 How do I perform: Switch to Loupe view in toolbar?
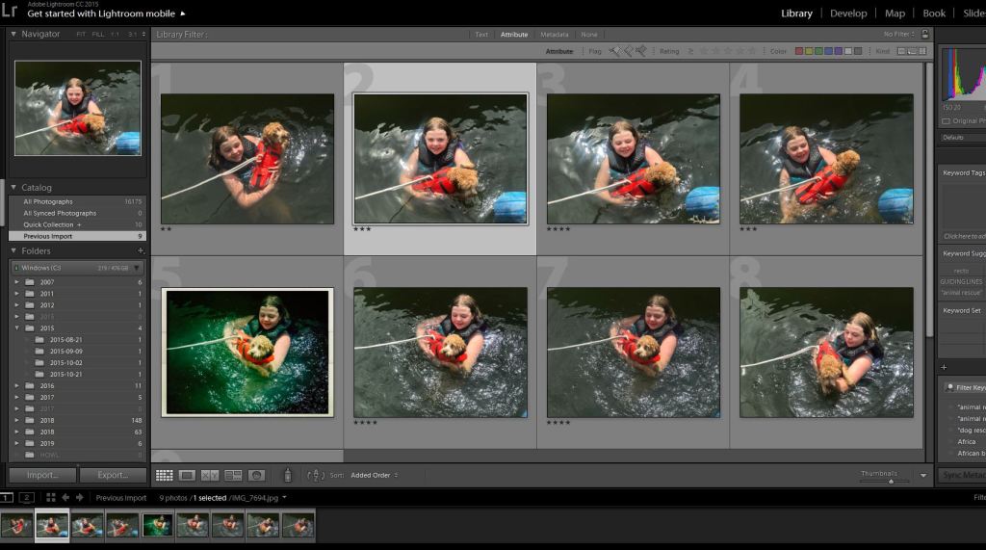coord(187,475)
